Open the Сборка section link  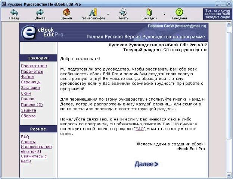28,116
